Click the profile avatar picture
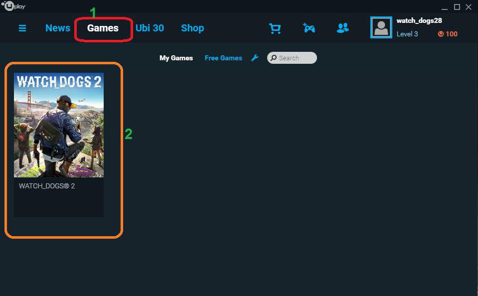Viewport: 478px width, 296px height. [x=381, y=27]
